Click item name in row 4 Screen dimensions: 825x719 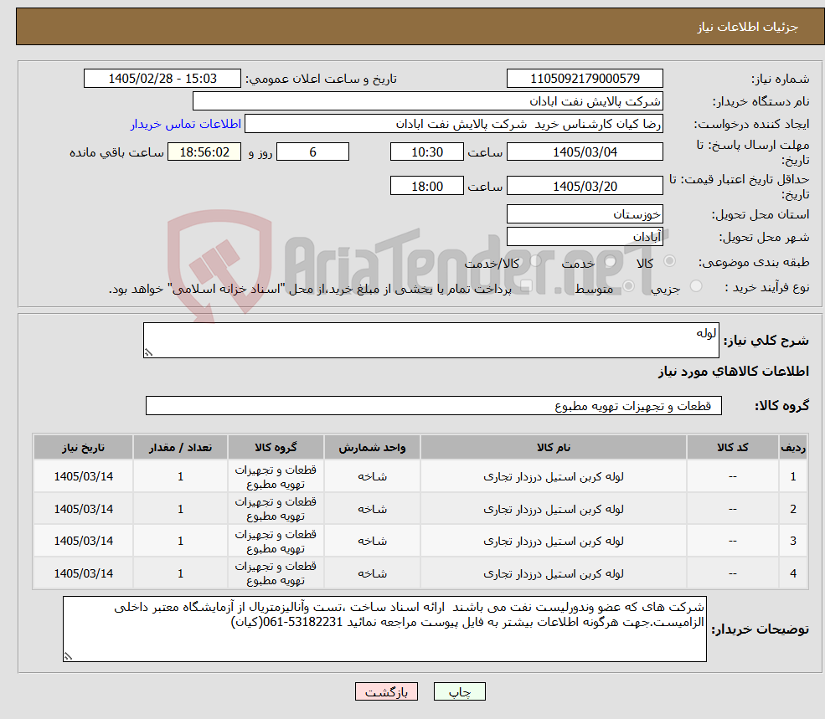[x=554, y=573]
